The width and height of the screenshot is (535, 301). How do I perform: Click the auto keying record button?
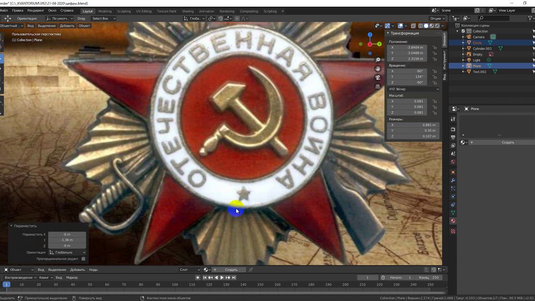coord(198,278)
